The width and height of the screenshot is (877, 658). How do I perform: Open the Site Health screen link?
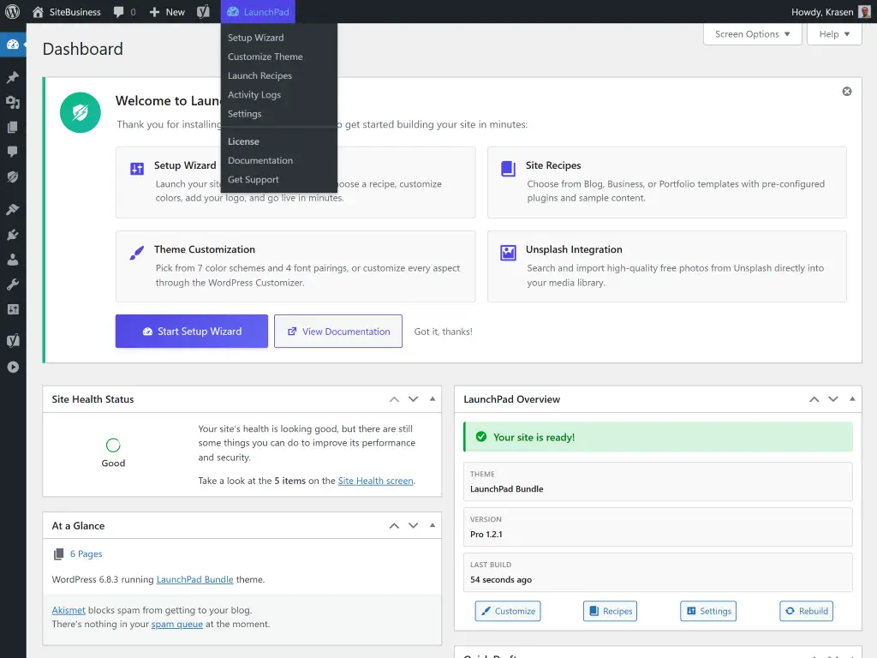(375, 481)
